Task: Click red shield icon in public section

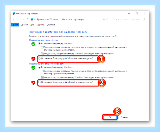Action: (x=33, y=83)
